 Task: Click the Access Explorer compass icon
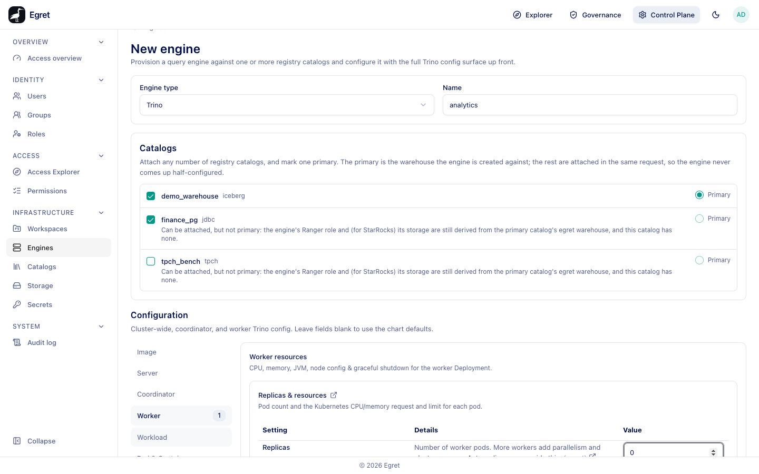point(17,172)
